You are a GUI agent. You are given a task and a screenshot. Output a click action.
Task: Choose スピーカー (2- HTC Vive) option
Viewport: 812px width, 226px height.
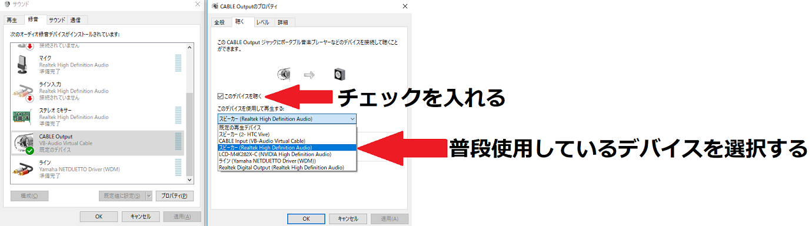tap(287, 134)
